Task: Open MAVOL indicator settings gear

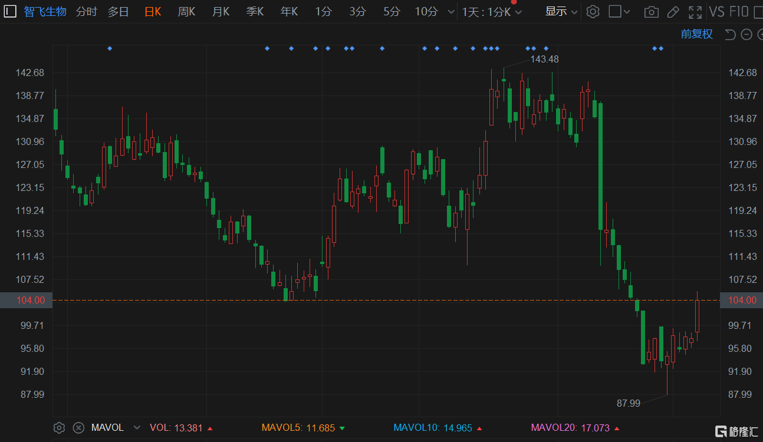Action: (58, 428)
